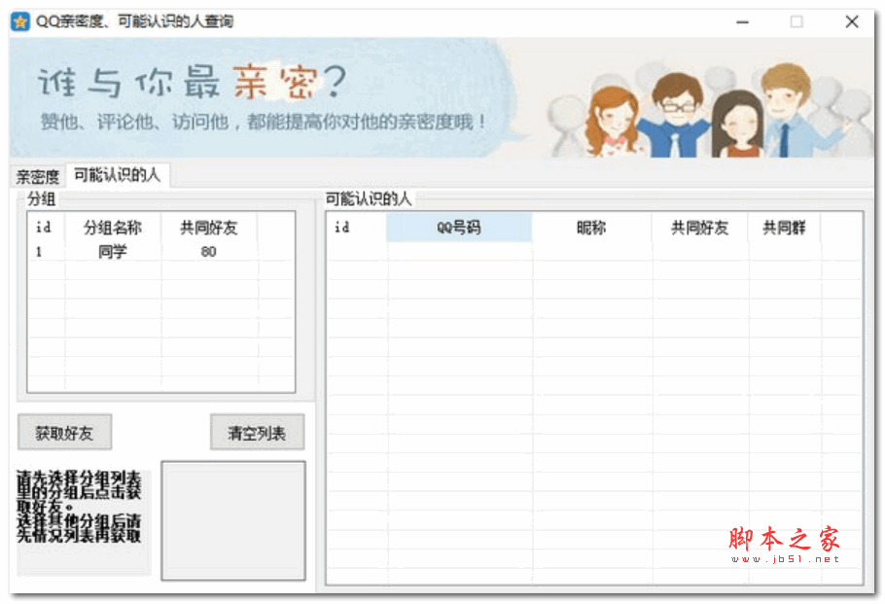This screenshot has height=604, width=885.
Task: Switch to the 可能认识的人 tab
Action: 116,175
